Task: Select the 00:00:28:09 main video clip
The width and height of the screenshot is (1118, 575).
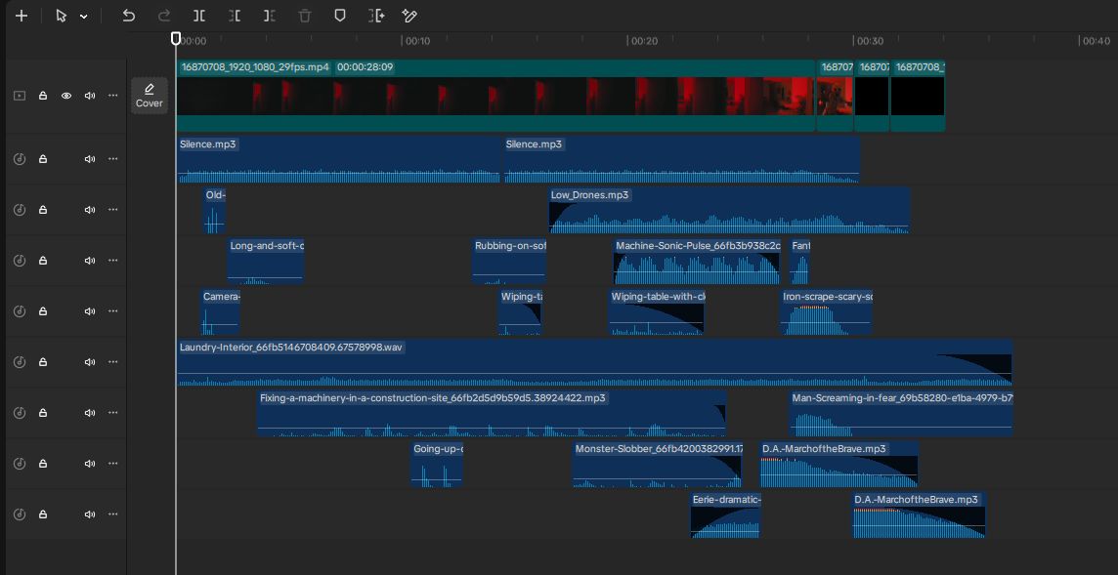Action: (495, 96)
